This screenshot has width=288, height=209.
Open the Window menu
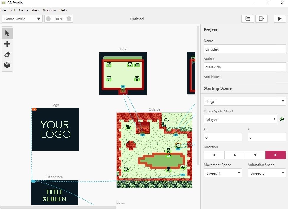point(50,10)
